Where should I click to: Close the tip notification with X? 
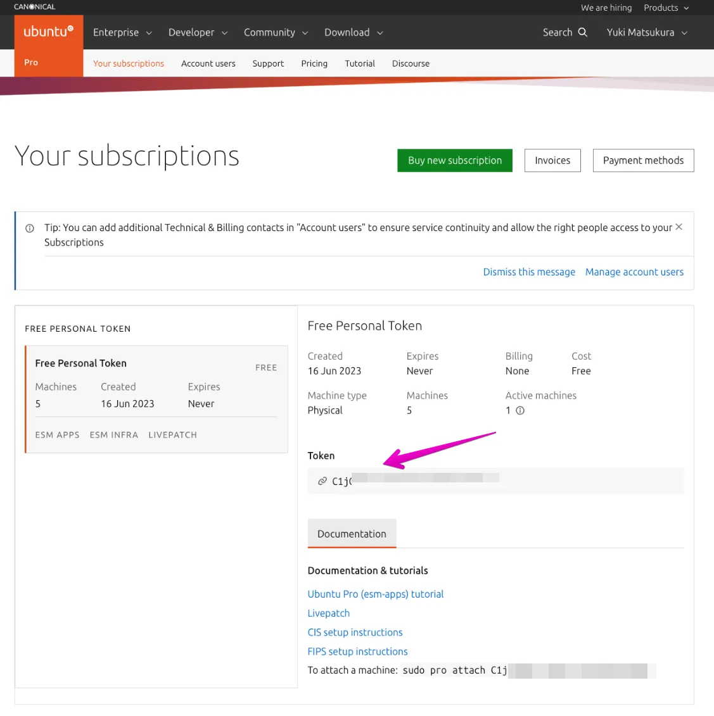[679, 227]
